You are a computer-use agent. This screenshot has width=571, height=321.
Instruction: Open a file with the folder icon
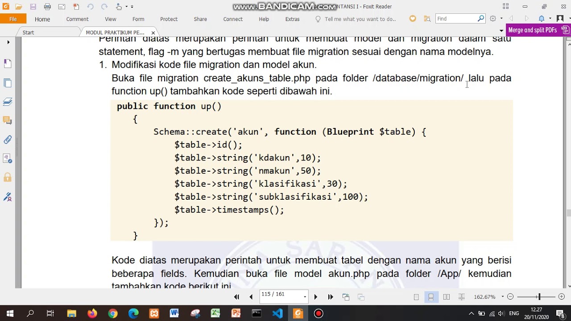[19, 7]
